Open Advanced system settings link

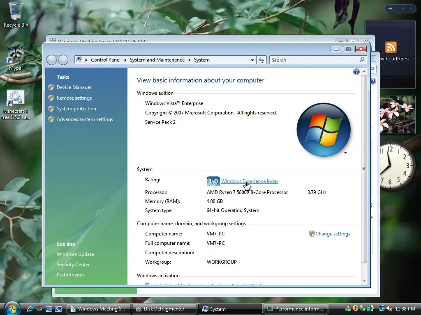click(x=85, y=119)
